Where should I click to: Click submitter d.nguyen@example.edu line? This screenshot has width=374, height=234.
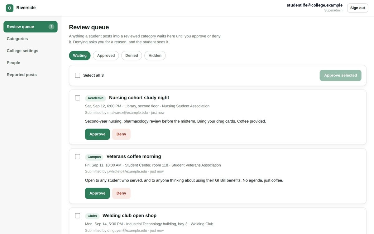(x=124, y=231)
